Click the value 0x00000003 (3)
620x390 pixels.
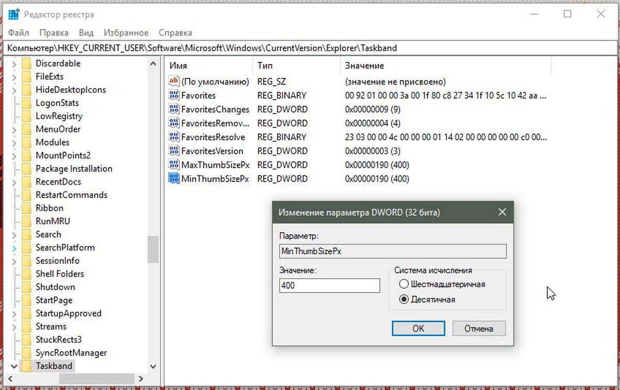tap(371, 151)
